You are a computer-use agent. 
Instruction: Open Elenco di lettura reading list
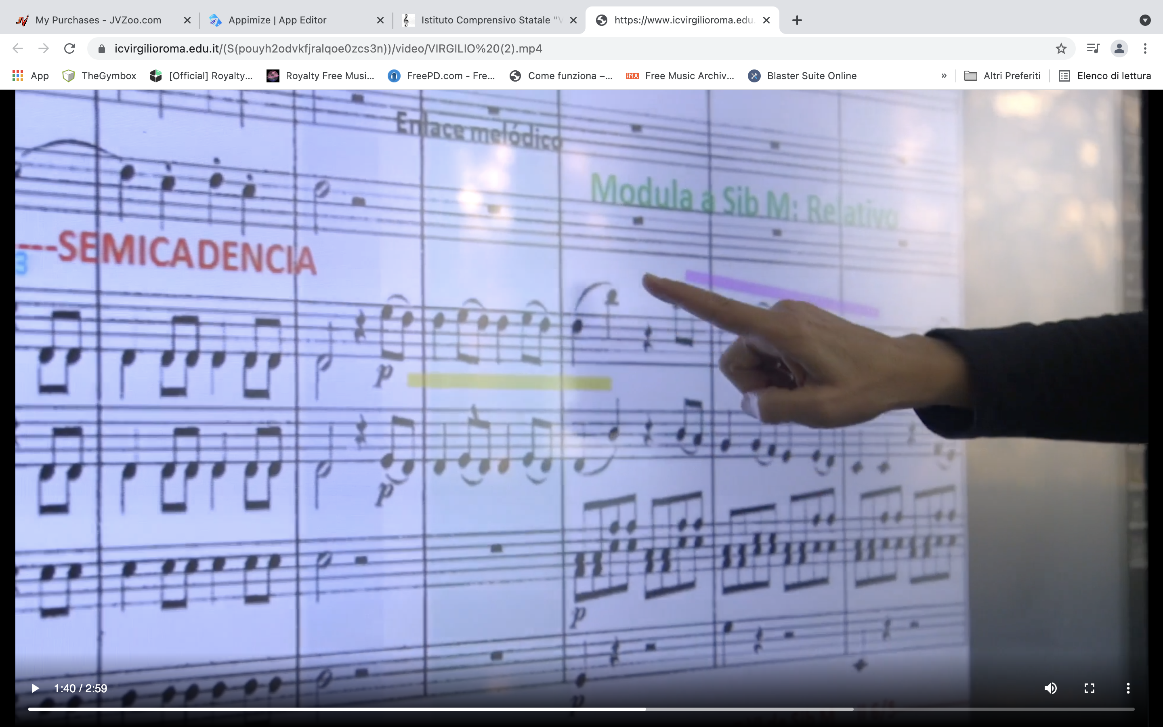coord(1104,76)
